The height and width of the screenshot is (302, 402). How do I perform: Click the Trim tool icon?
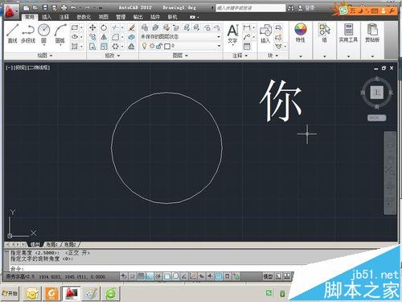(x=116, y=27)
